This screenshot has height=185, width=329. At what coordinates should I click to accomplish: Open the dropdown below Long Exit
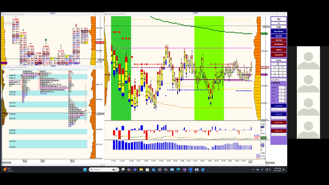[x=279, y=118]
